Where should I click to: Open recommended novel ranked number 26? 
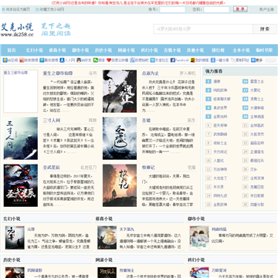[254, 169]
